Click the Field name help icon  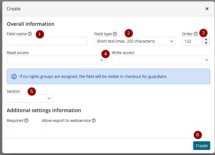pos(30,34)
